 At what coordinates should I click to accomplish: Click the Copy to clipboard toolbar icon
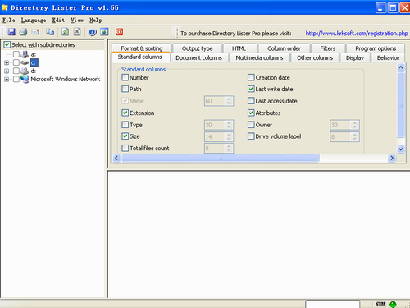coord(50,32)
